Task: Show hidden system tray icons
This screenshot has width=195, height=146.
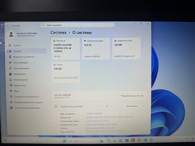Action: (x=178, y=139)
